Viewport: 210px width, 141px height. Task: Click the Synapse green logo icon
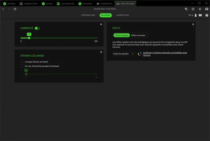tap(5, 4)
